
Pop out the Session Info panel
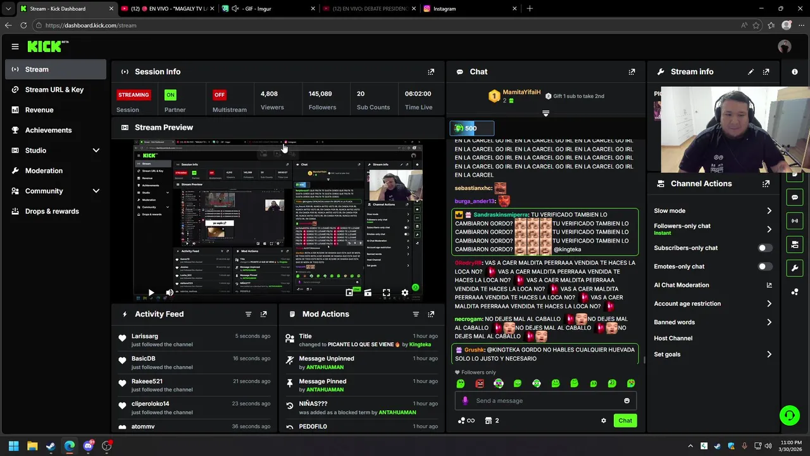click(x=431, y=72)
